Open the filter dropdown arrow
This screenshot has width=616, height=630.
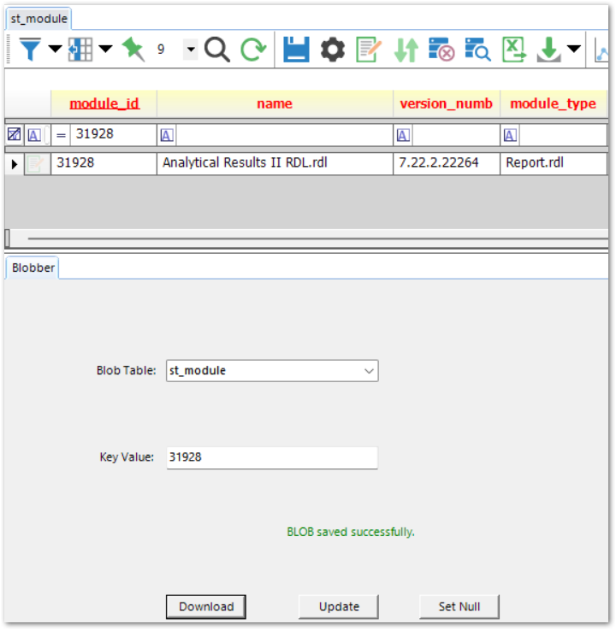(x=55, y=49)
